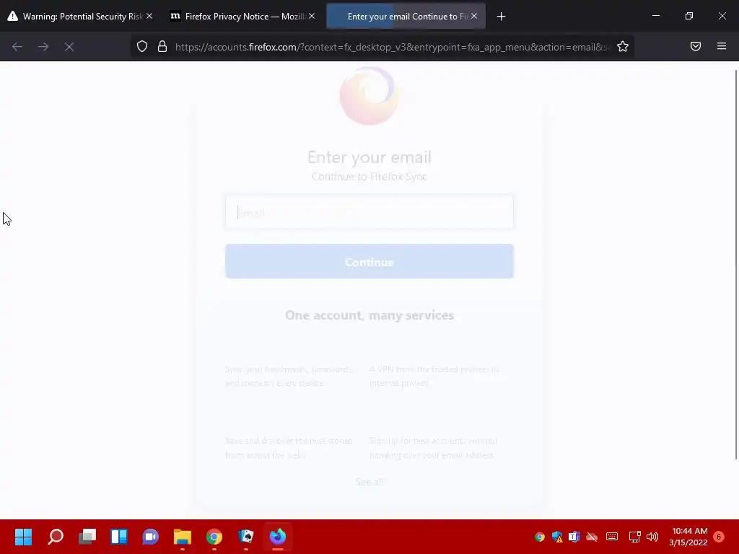This screenshot has height=554, width=739.
Task: Click the address bar URL
Action: tap(392, 47)
